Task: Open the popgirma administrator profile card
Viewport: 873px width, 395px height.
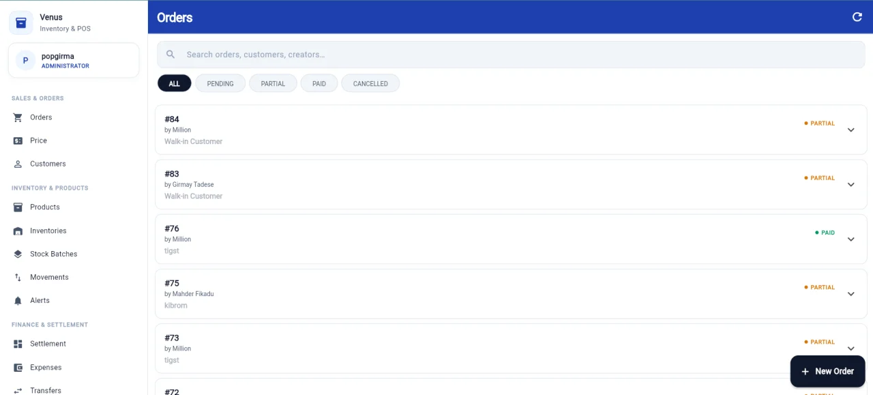Action: [x=74, y=61]
